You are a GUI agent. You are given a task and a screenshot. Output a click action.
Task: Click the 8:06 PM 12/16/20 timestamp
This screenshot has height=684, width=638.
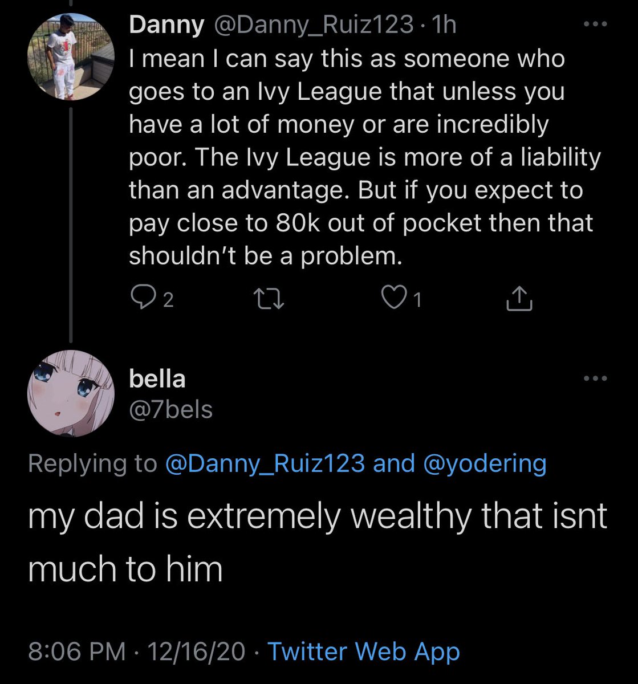coord(137,651)
